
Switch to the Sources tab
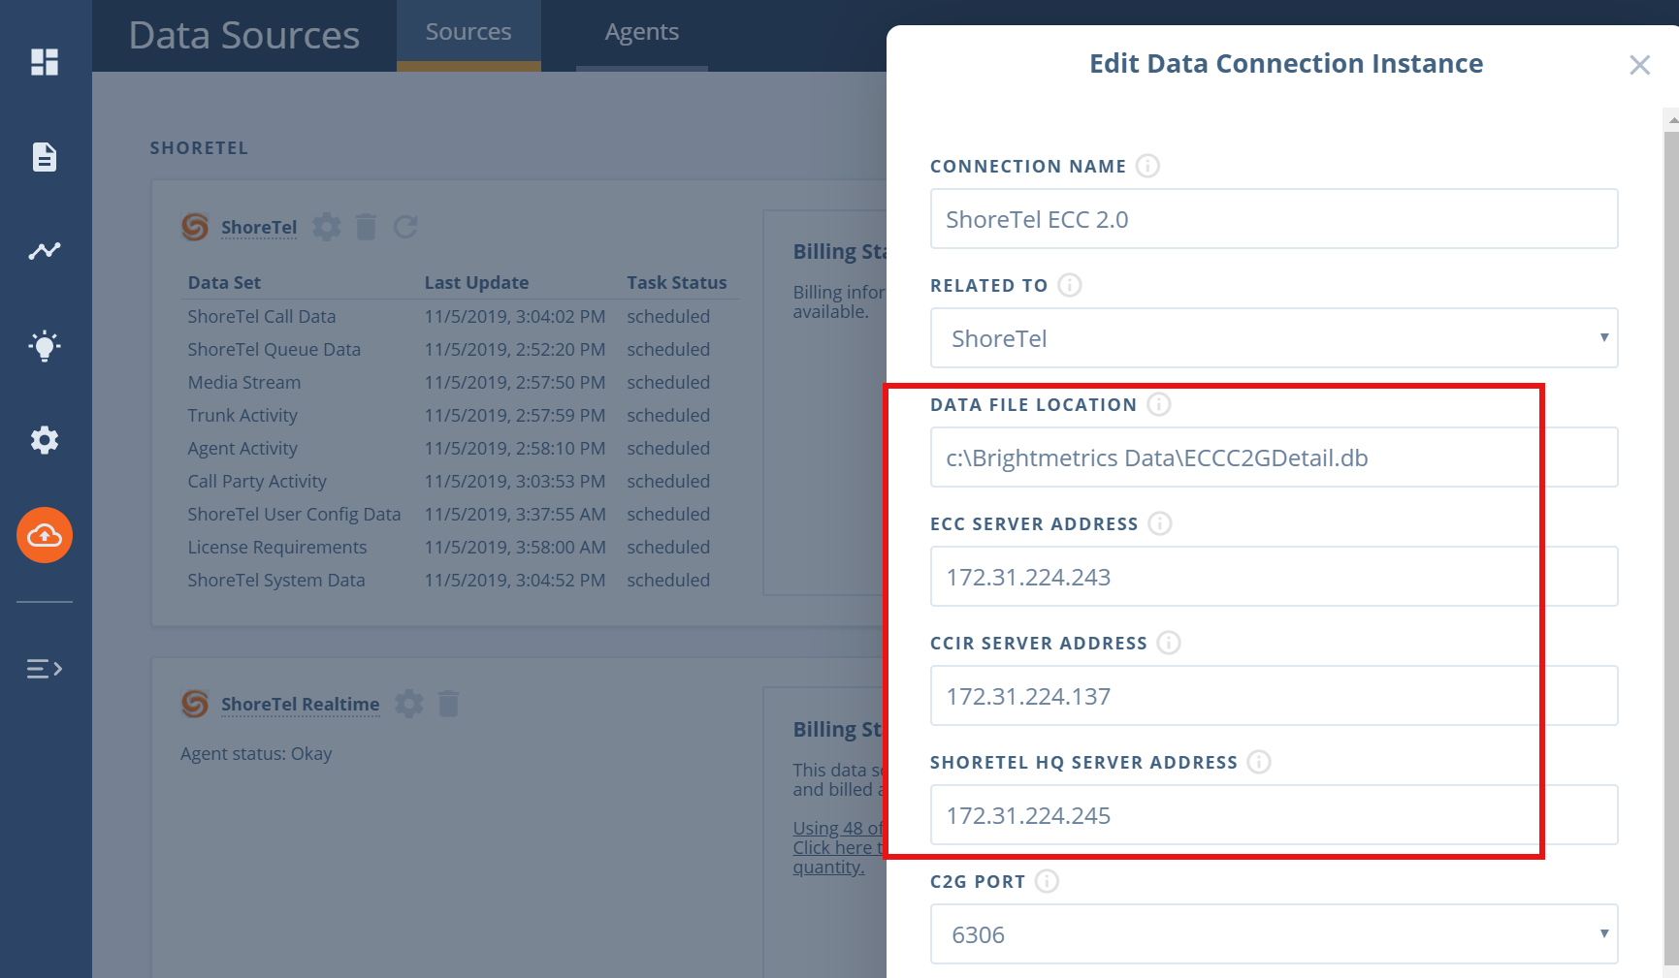(x=468, y=34)
